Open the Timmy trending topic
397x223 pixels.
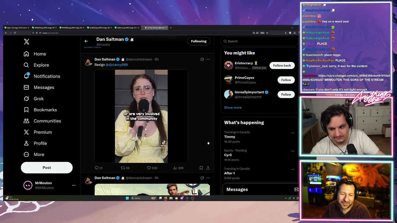[230, 137]
